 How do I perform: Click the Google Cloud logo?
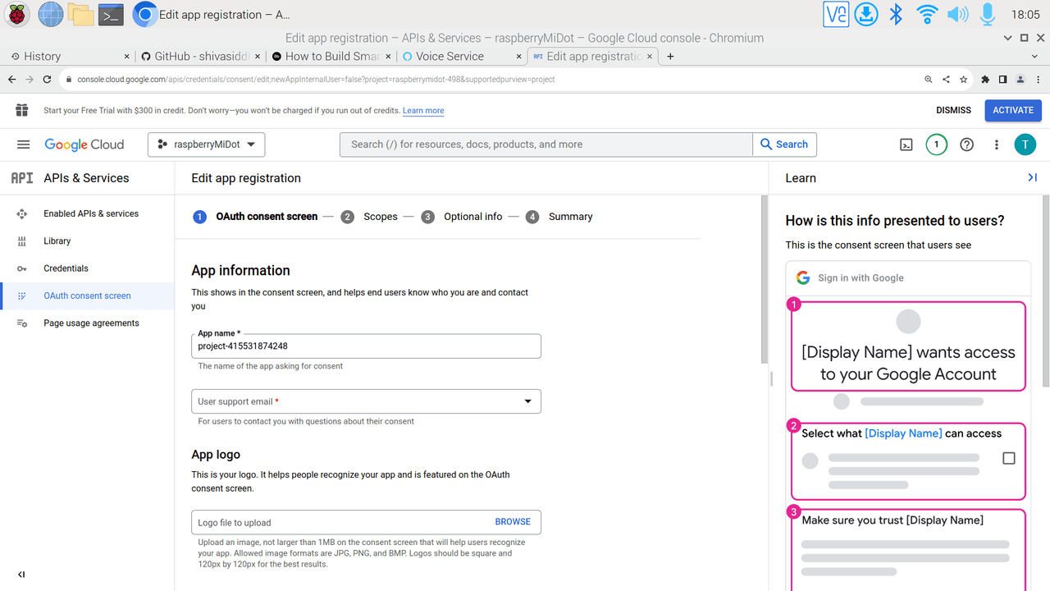click(x=84, y=144)
